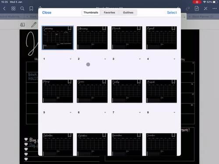
Task: Switch to the Favorites tab
Action: (109, 13)
